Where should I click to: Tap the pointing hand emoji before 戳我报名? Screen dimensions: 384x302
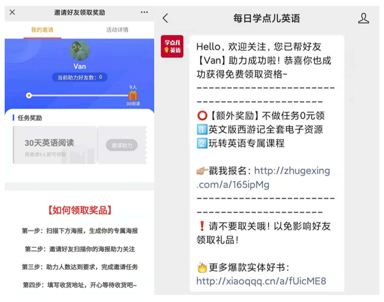[x=202, y=170]
